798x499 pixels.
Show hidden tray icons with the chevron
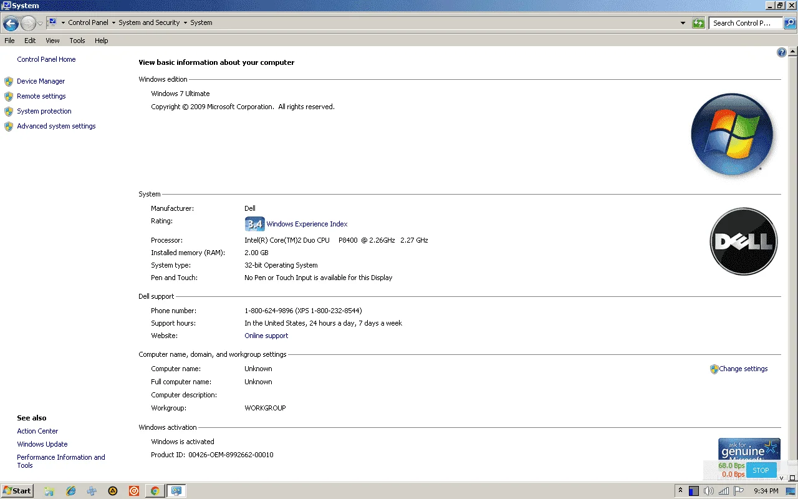click(x=681, y=491)
